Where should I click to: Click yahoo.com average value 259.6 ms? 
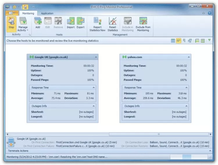[x=148, y=98]
